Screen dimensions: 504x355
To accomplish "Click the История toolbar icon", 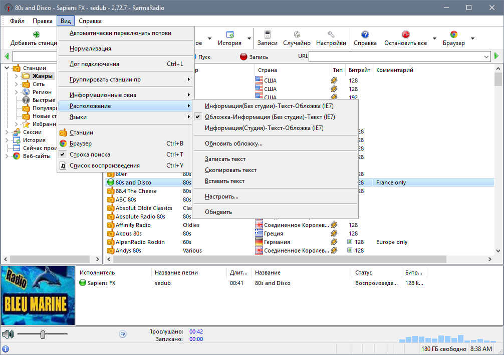I will tap(230, 35).
